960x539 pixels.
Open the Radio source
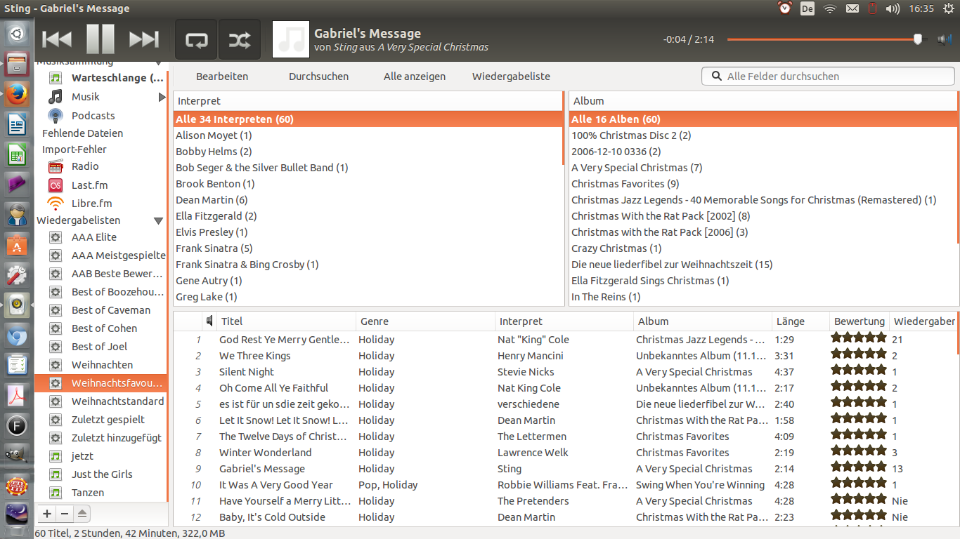click(x=84, y=166)
